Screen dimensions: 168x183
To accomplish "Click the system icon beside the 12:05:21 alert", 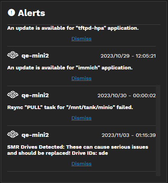I will 13,55.
